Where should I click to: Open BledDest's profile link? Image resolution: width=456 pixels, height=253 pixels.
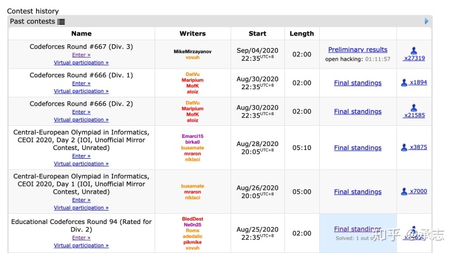193,219
